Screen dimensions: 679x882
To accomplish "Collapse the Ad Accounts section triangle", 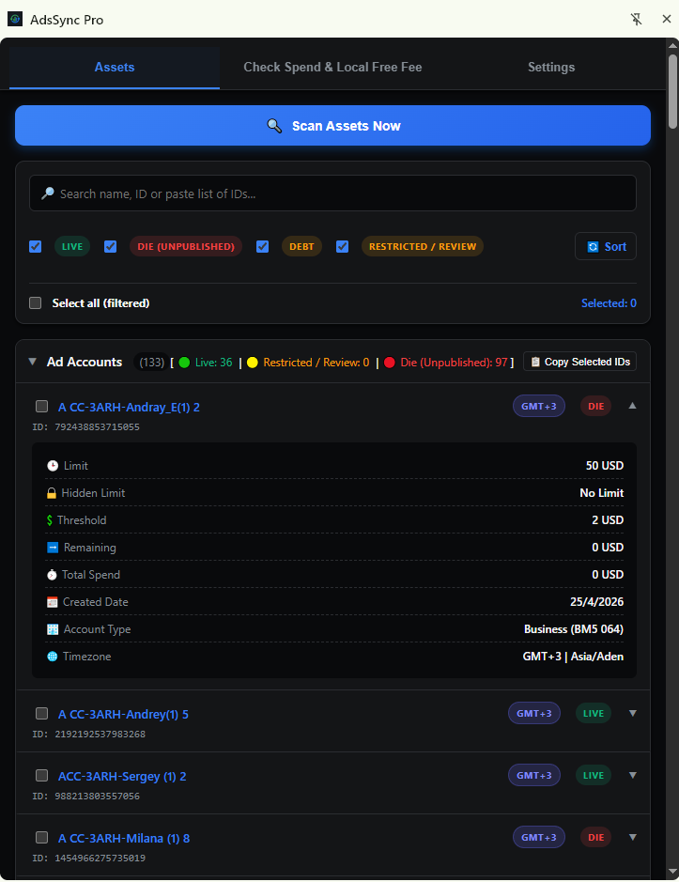I will point(33,362).
